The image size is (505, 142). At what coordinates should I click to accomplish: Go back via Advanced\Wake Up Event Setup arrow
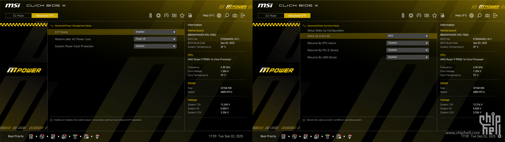pos(304,26)
